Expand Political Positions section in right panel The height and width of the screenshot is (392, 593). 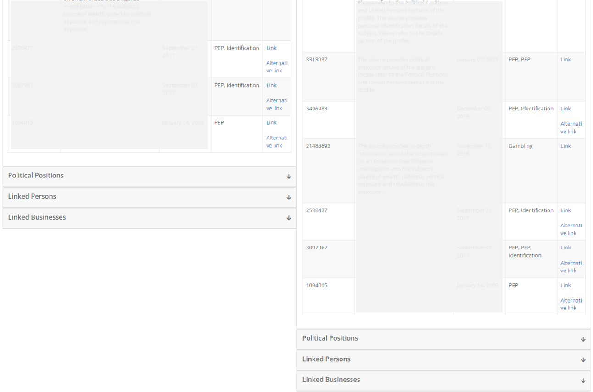point(444,339)
